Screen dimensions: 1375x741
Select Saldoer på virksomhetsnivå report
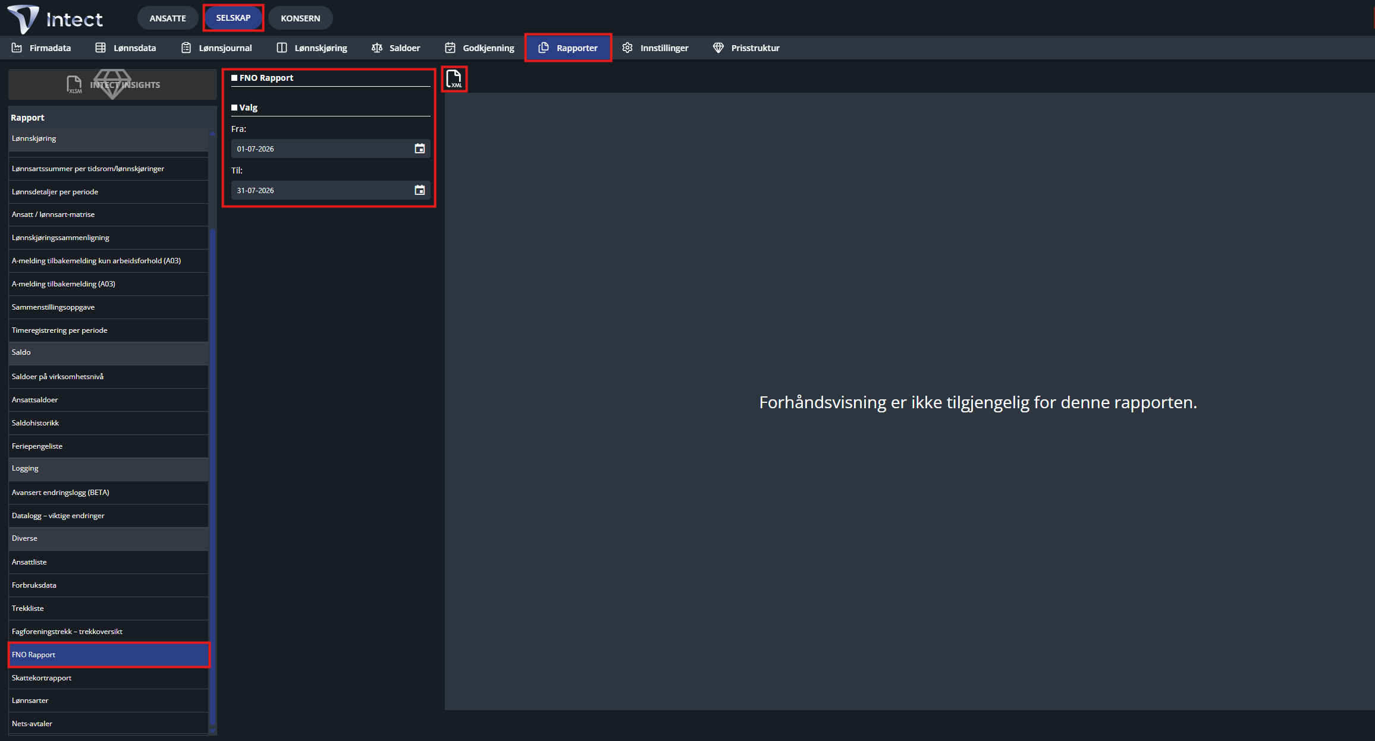click(108, 377)
